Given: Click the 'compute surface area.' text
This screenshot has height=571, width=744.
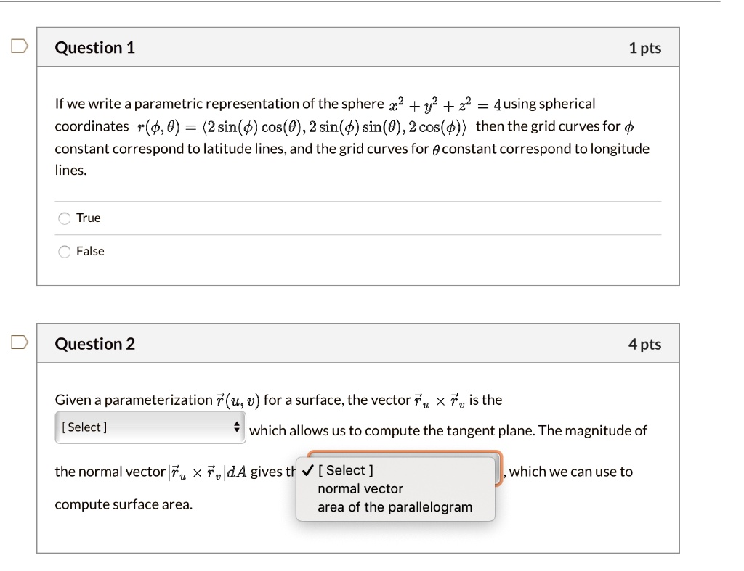Looking at the screenshot, I should click(x=124, y=504).
